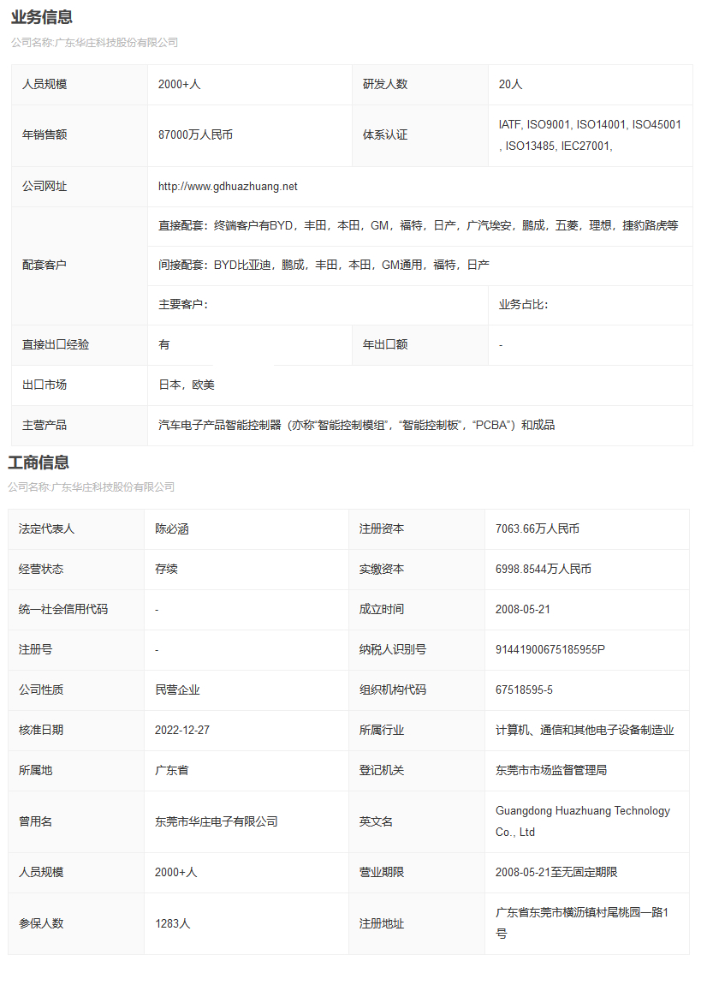This screenshot has width=707, height=985.
Task: Click the 实缴资本 label cell
Action: click(417, 569)
